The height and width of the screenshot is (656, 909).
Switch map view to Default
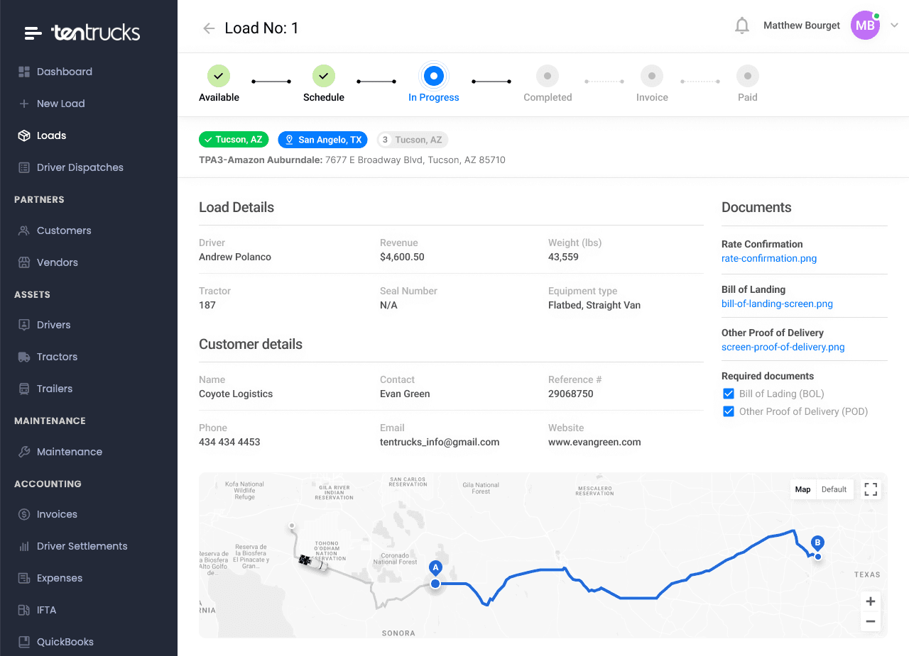coord(834,489)
